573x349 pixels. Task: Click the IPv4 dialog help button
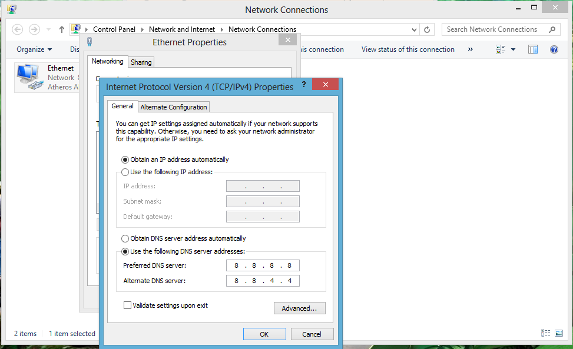(x=304, y=85)
